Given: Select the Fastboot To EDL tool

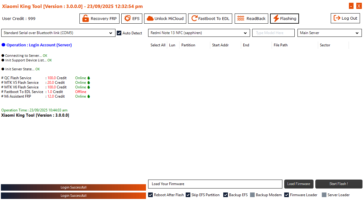Looking at the screenshot, I should tap(210, 18).
